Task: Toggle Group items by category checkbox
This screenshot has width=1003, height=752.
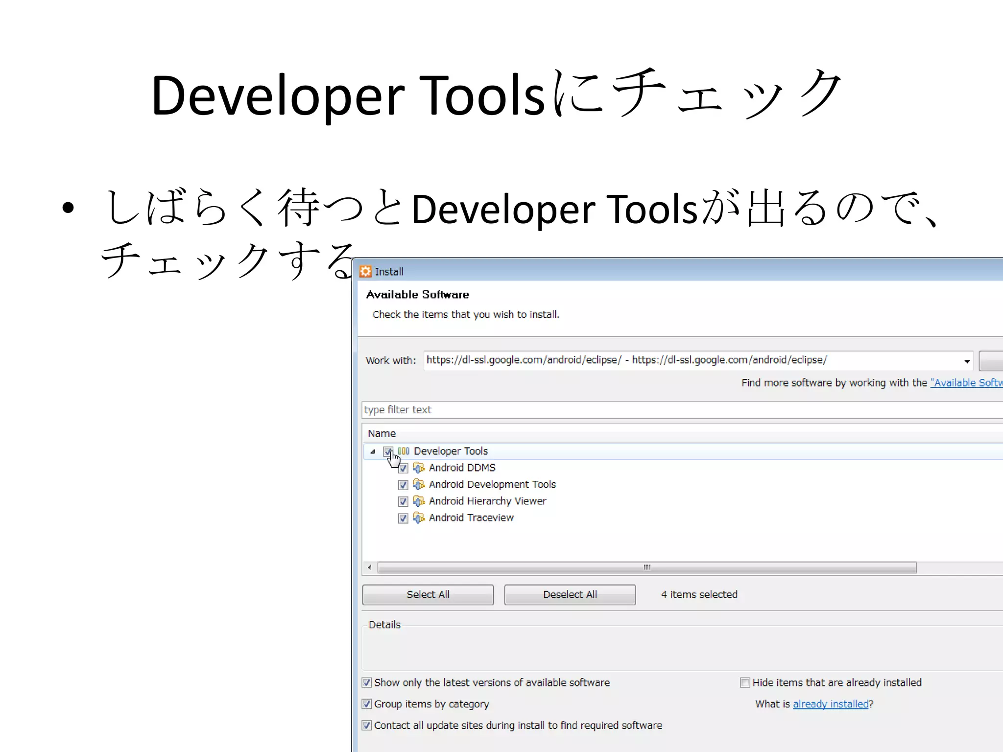Action: point(367,704)
